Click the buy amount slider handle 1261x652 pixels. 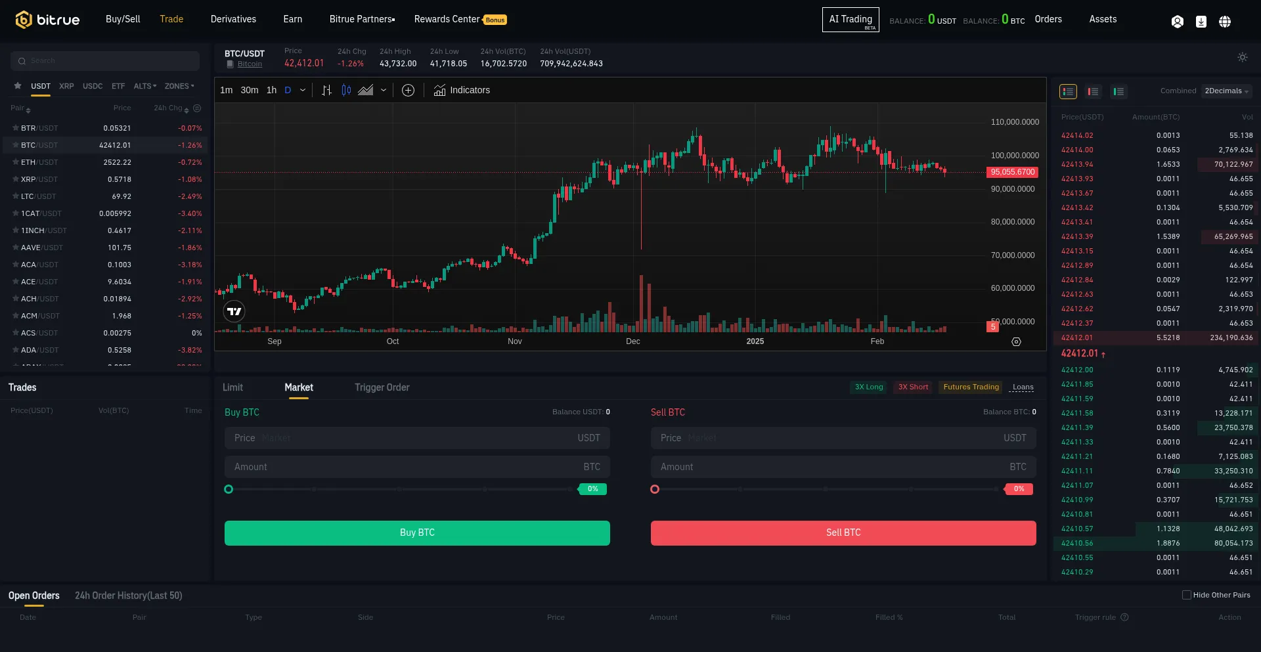229,489
